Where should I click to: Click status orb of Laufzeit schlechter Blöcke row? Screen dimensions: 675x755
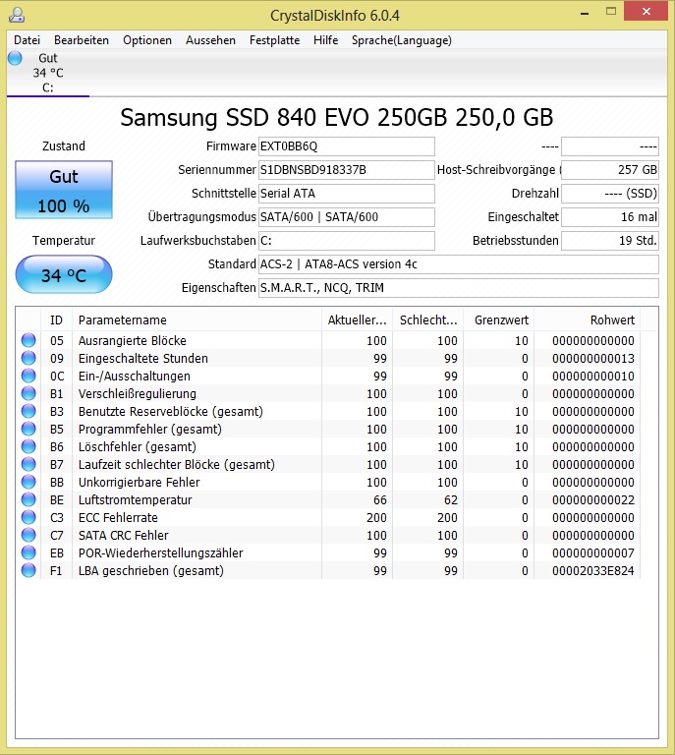tap(28, 464)
